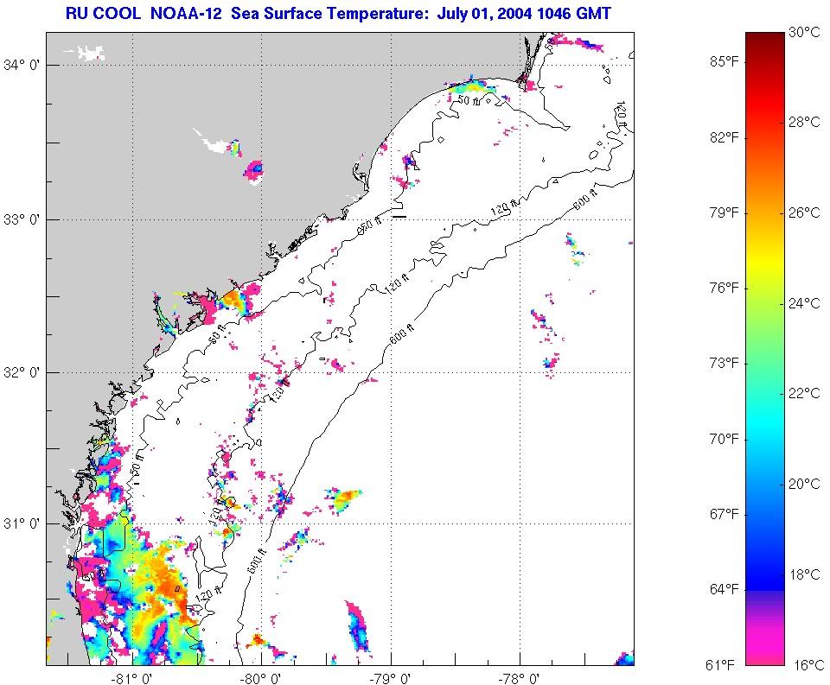Click the "-80° 0'" longitude label
The image size is (830, 685).
[x=260, y=678]
